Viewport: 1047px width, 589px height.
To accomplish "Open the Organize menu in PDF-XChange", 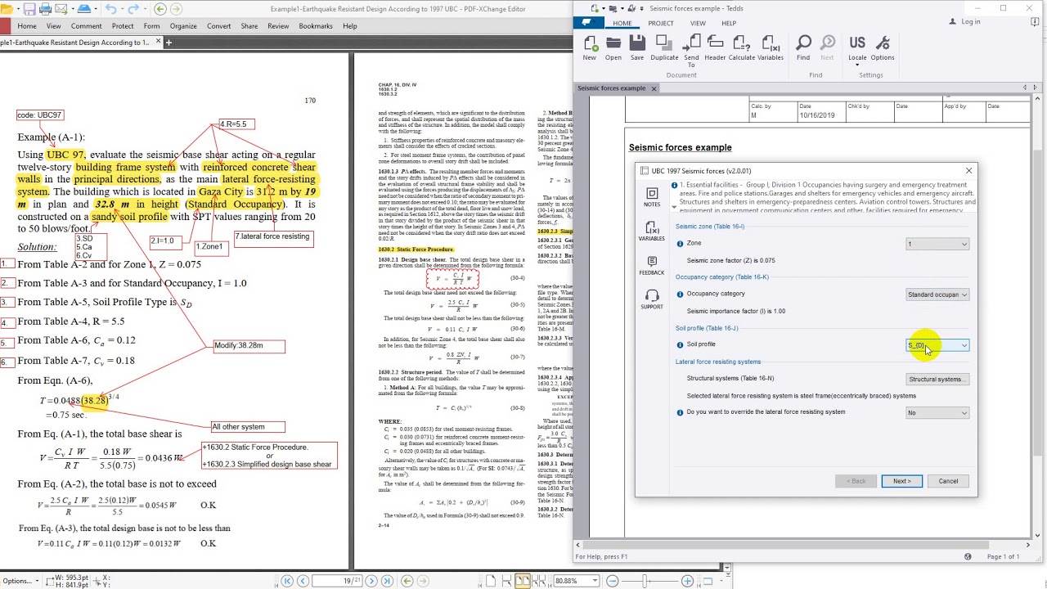I will 183,26.
